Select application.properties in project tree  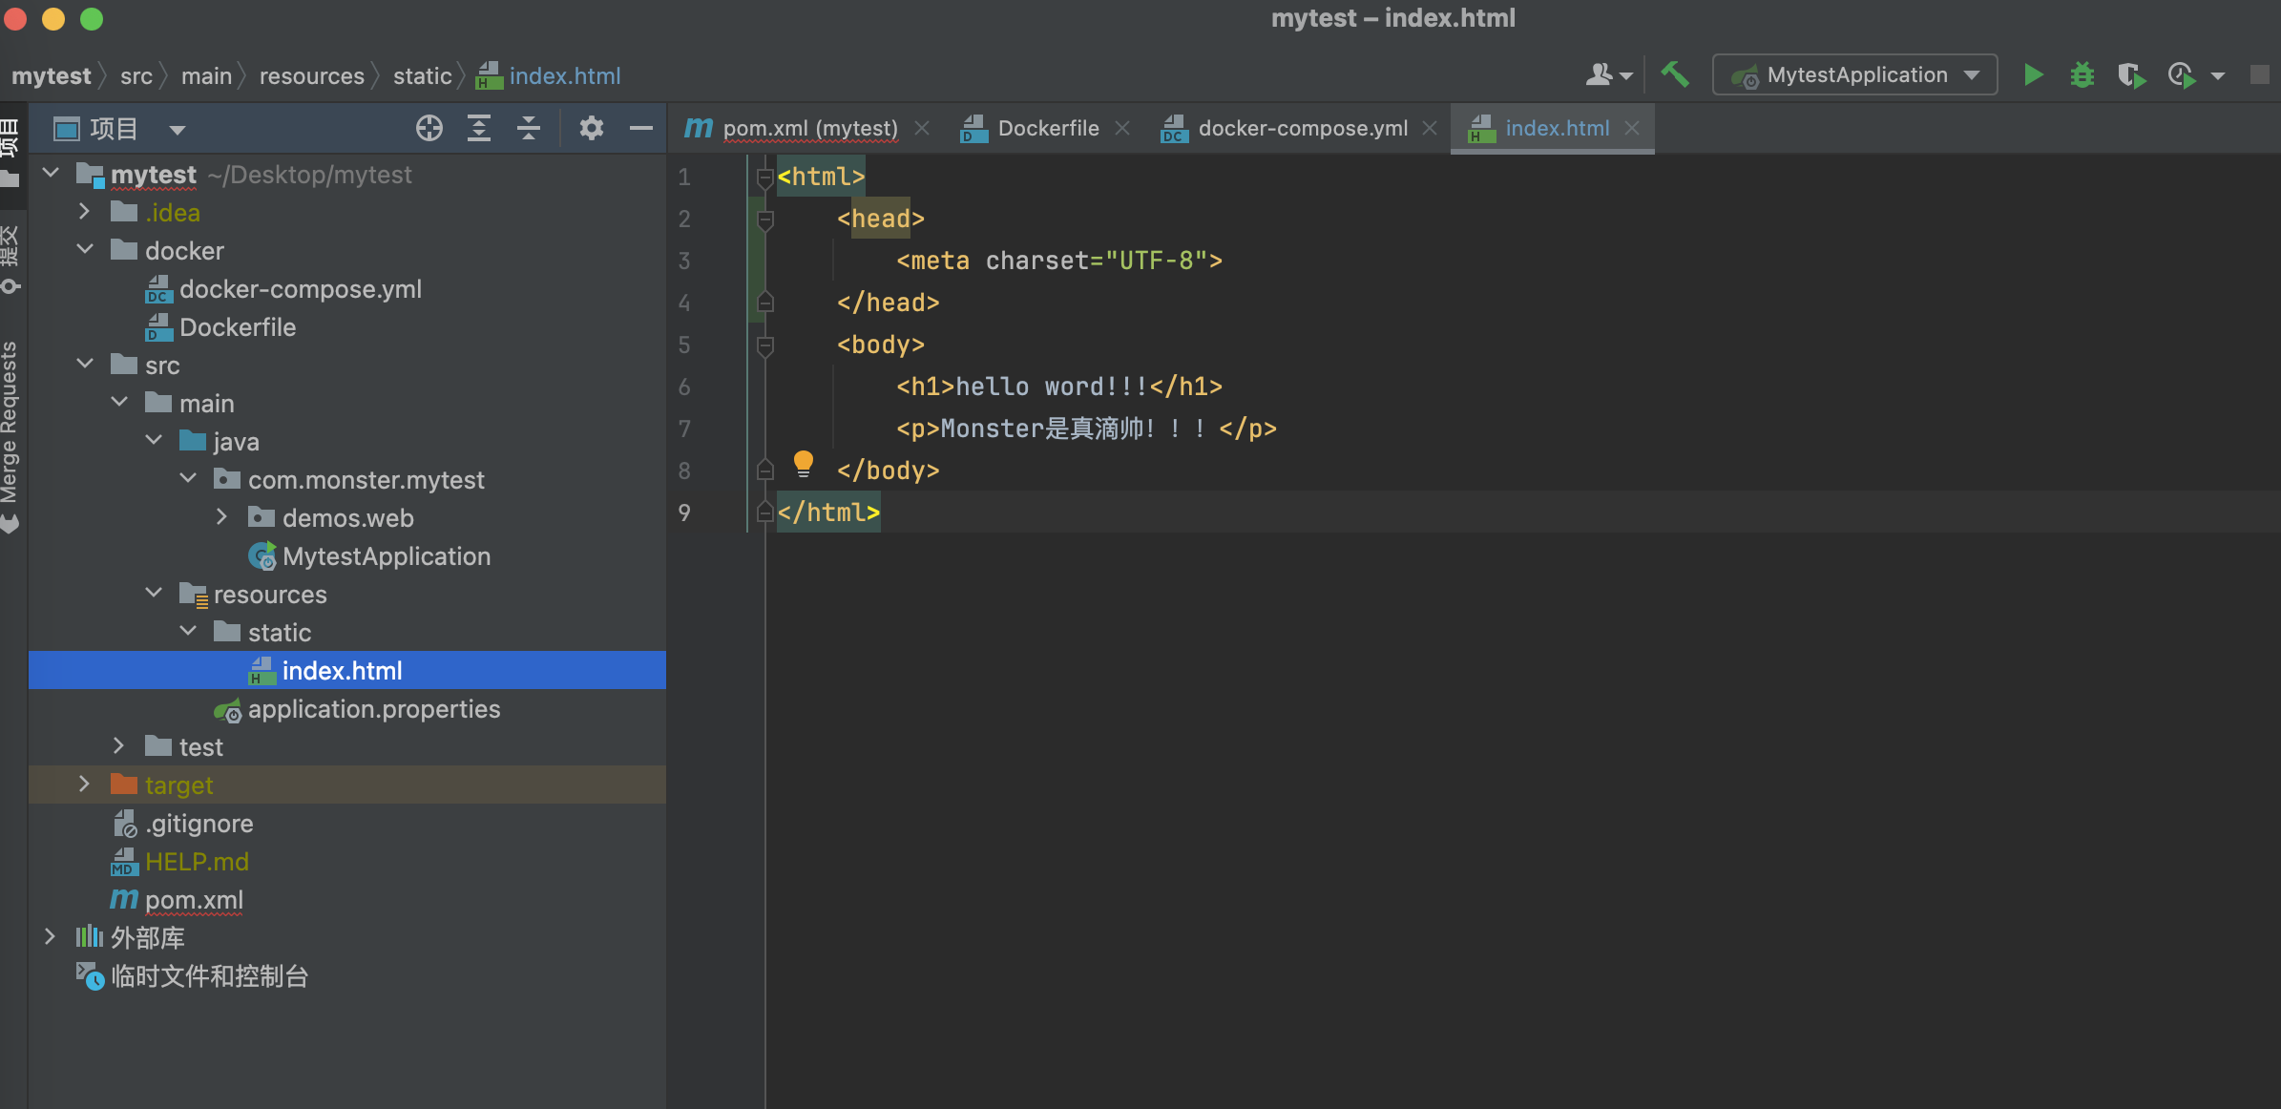pos(373,709)
